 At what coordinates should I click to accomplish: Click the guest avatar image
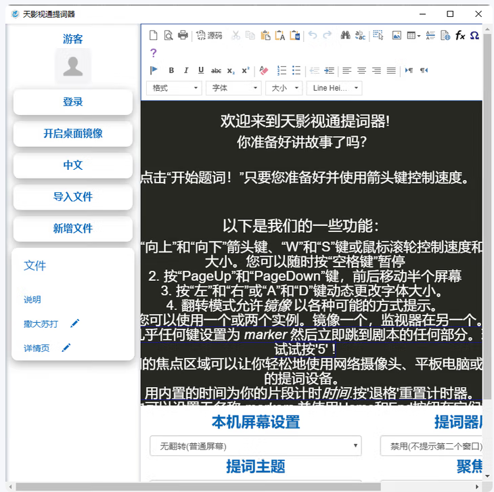(x=73, y=66)
